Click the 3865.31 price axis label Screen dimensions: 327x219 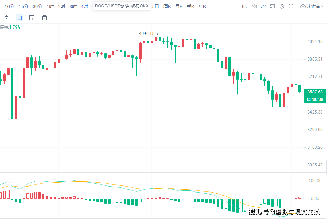coord(315,59)
